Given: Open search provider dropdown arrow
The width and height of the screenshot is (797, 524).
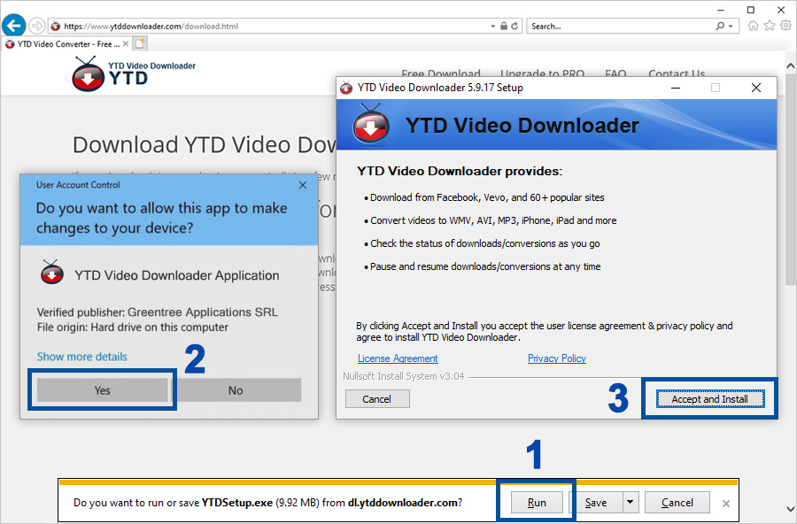Looking at the screenshot, I should (731, 26).
